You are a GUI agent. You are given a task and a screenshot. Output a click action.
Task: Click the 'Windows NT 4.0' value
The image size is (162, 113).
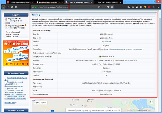[108, 57]
